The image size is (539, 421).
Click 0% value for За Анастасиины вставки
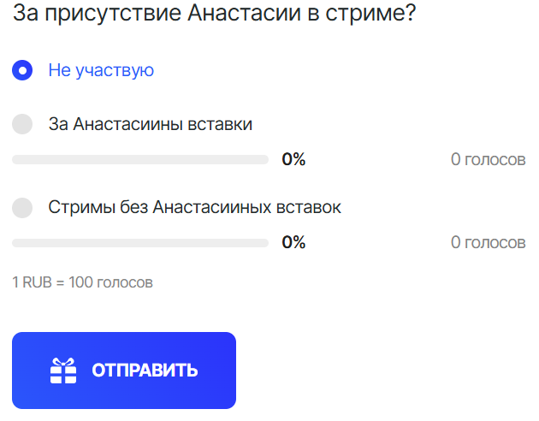pyautogui.click(x=293, y=160)
